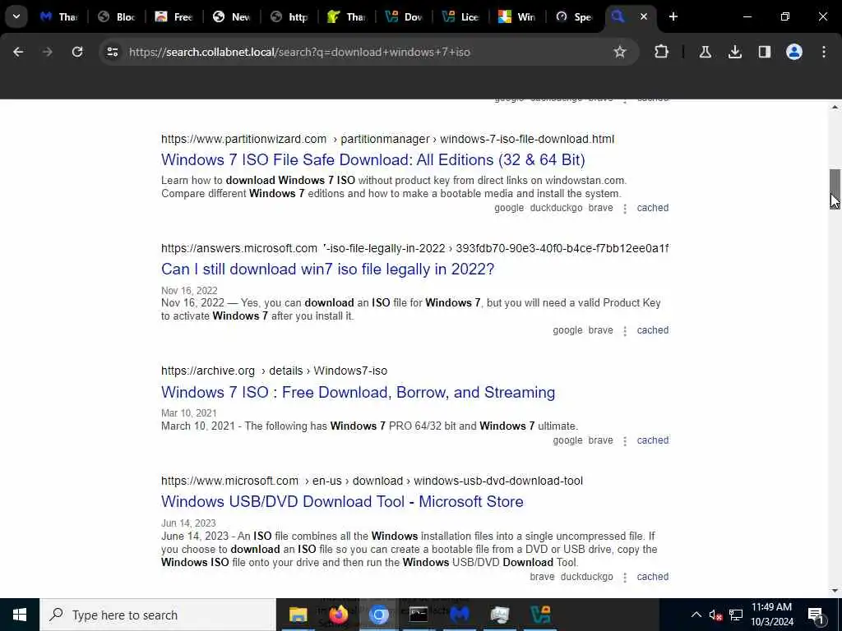Open cached link for archive.org result
Screen dimensions: 842x631
point(652,440)
